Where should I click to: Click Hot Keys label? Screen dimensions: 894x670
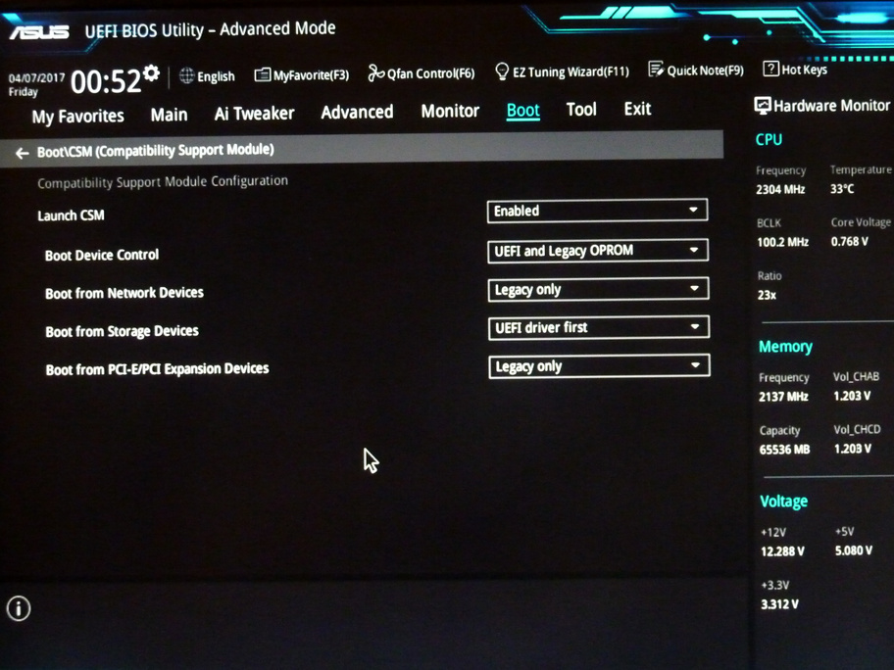click(804, 70)
